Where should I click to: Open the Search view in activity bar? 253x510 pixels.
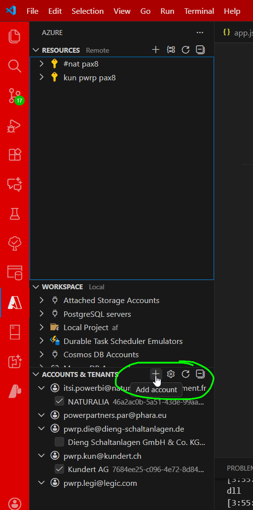[14, 66]
